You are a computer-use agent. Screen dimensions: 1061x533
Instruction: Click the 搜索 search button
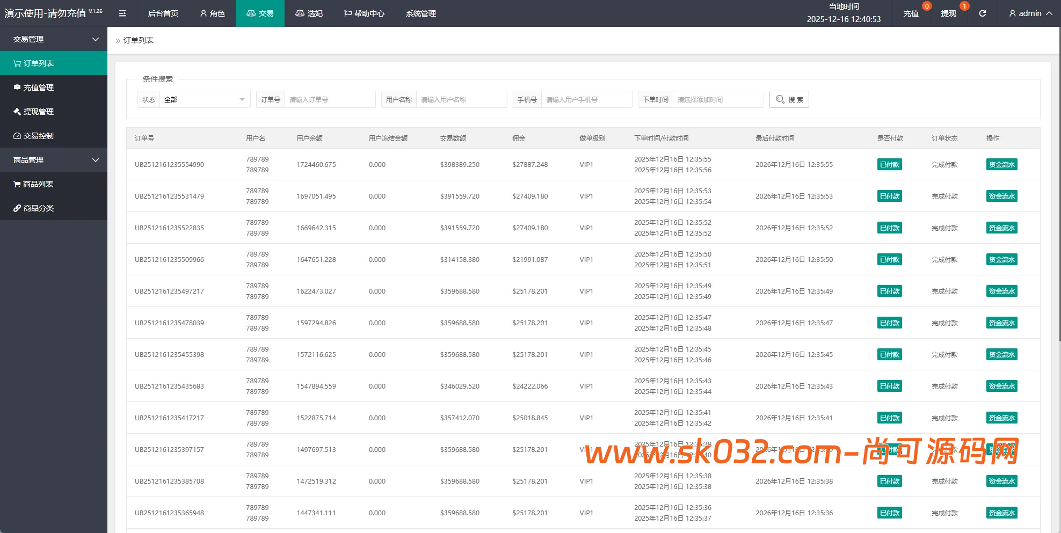coord(789,99)
